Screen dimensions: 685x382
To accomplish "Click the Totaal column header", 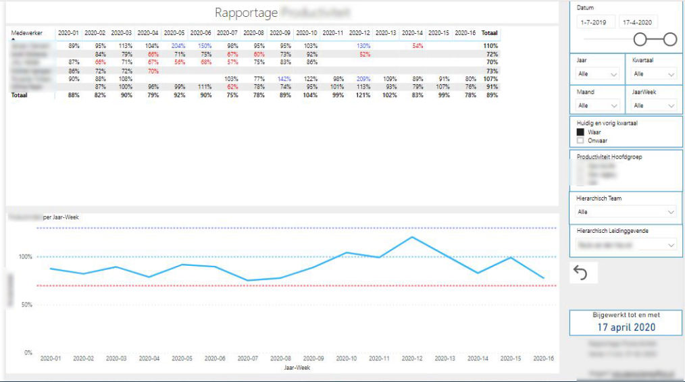I will pos(489,33).
